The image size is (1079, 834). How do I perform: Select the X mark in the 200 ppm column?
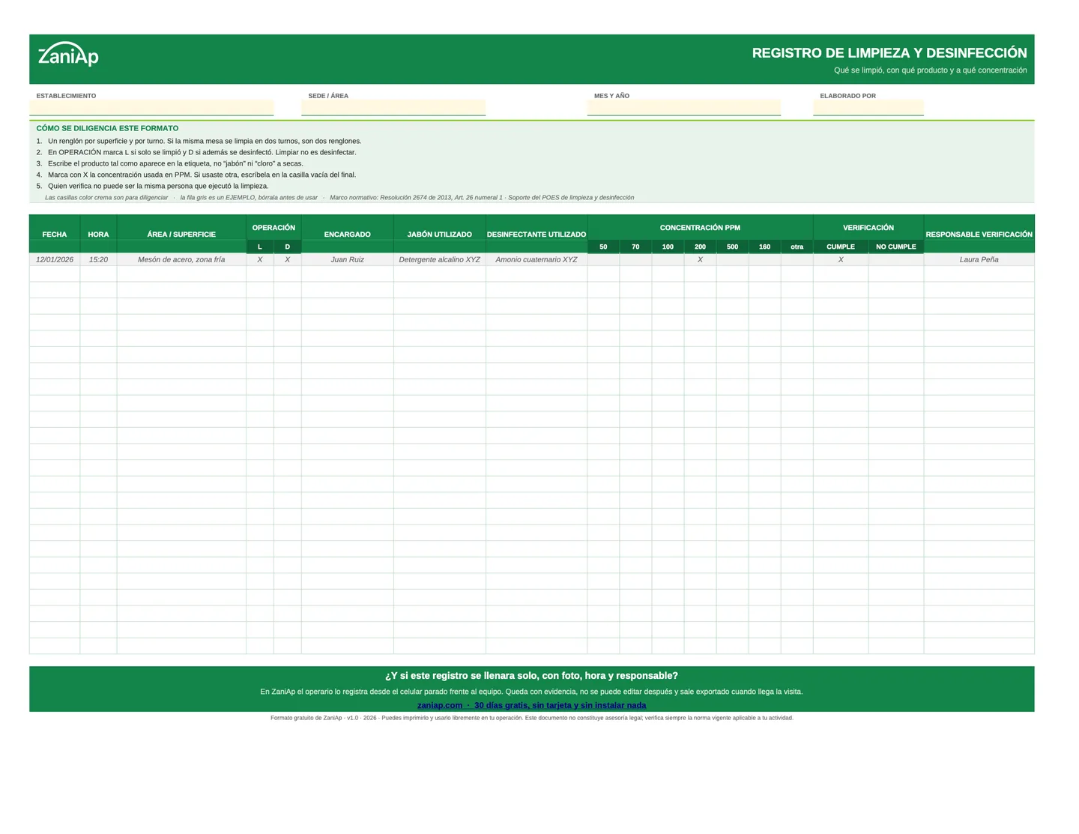700,259
